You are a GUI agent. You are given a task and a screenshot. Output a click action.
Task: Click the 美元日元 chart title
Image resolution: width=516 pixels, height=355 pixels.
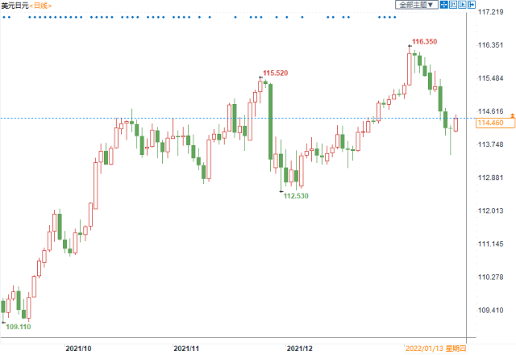coord(15,6)
